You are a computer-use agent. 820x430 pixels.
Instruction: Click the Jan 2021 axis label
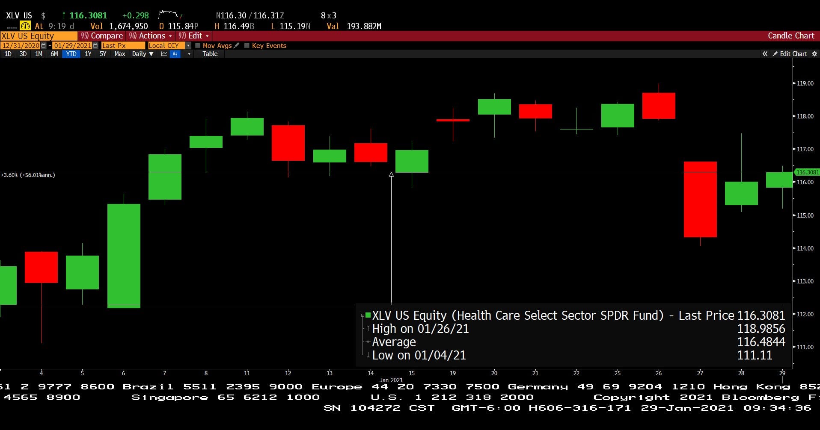391,380
